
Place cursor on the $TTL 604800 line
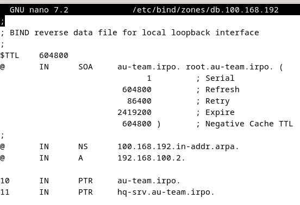[34, 55]
